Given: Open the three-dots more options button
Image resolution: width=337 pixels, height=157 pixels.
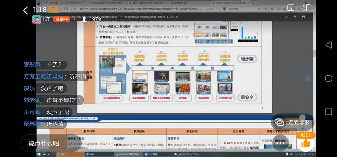Looking at the screenshot, I should tap(281, 143).
